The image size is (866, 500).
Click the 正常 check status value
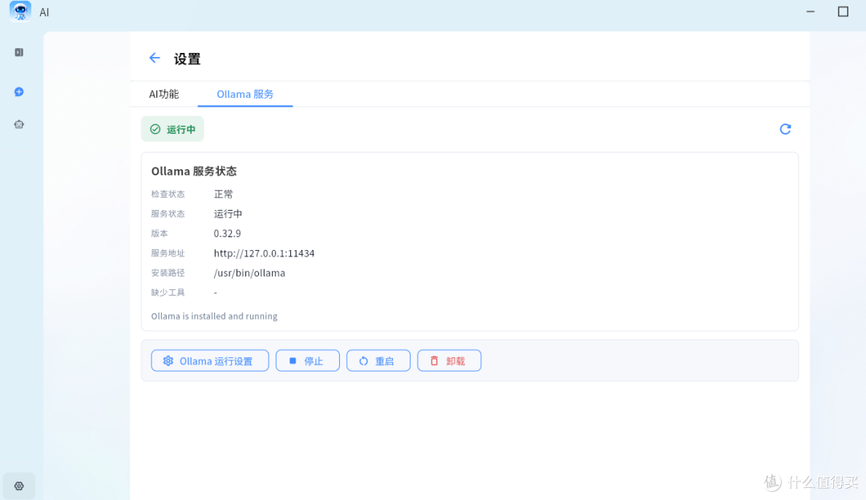[223, 194]
